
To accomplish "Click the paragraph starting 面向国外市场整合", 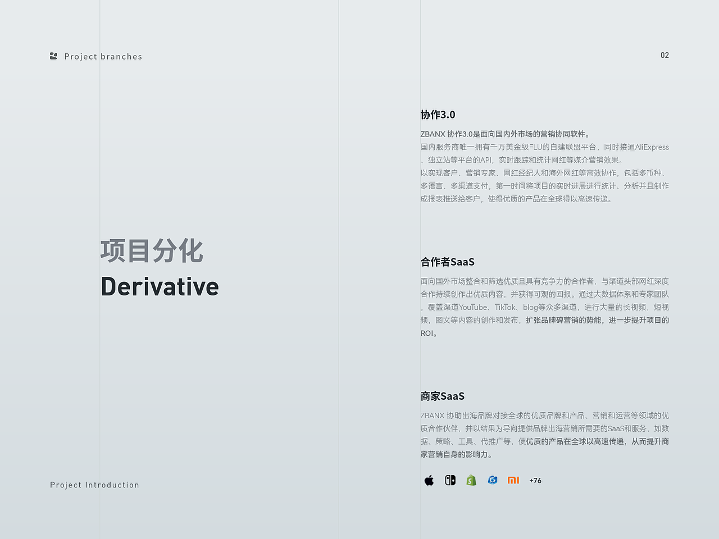I will click(545, 307).
